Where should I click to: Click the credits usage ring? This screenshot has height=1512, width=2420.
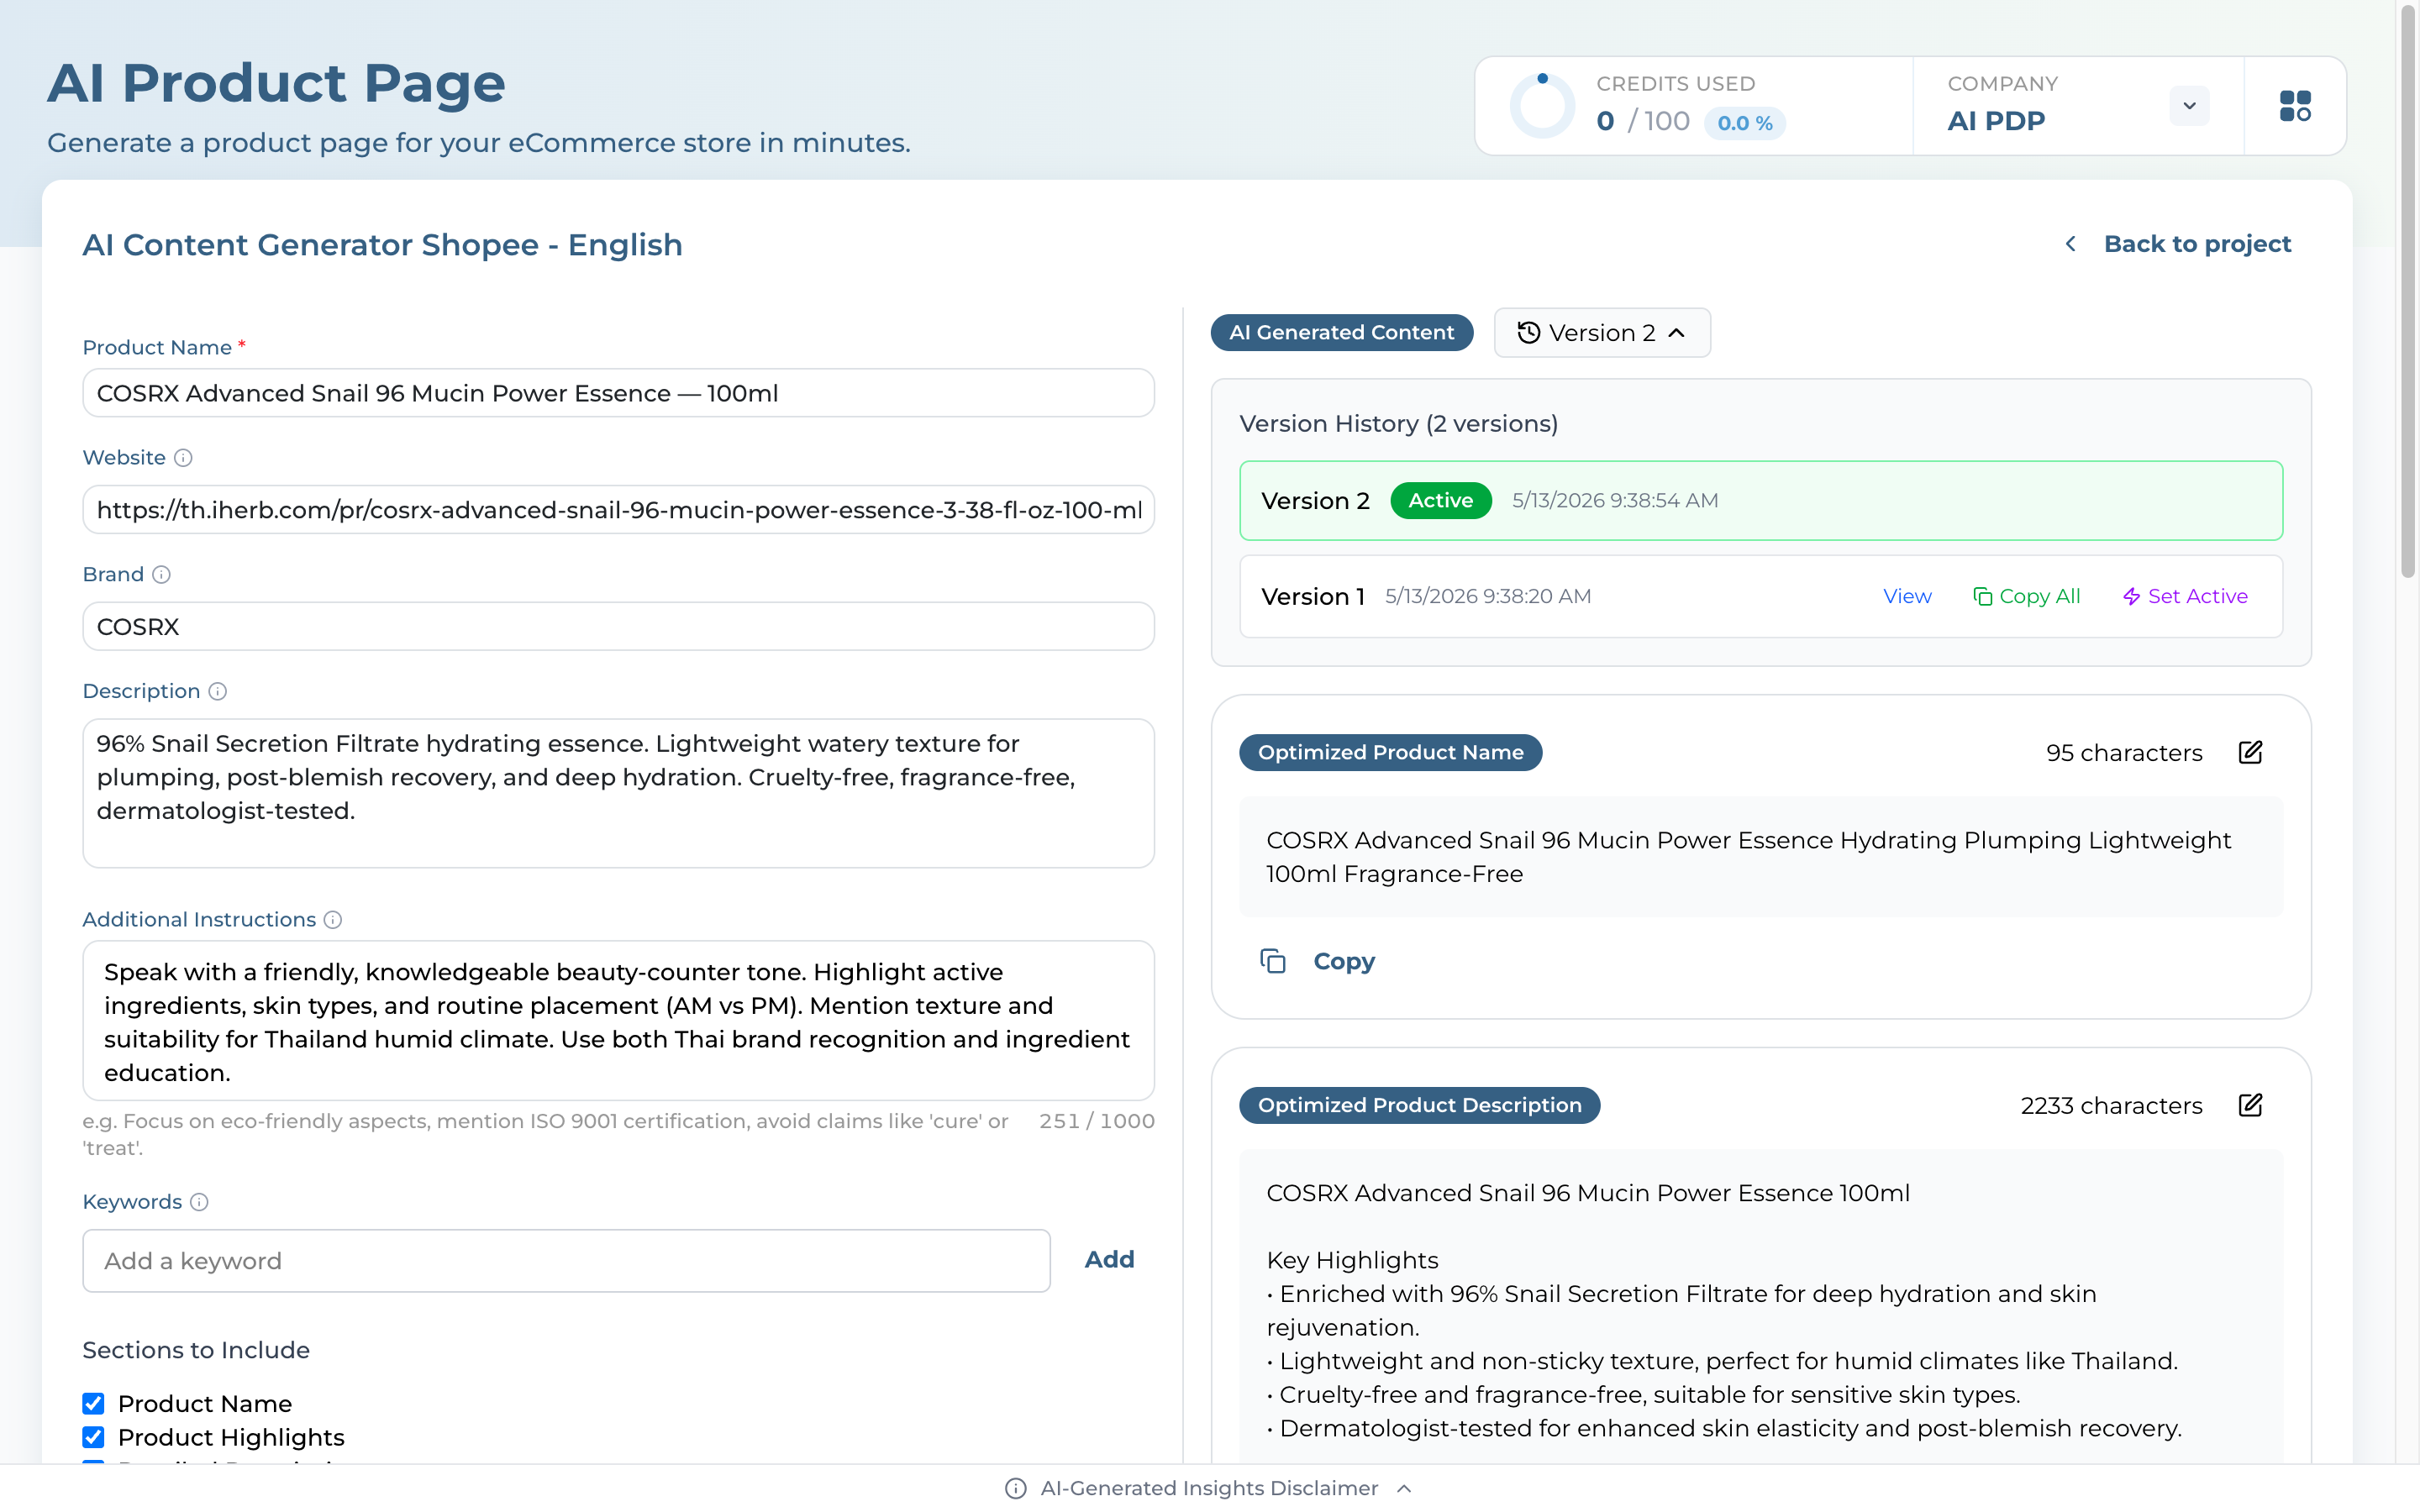coord(1542,106)
